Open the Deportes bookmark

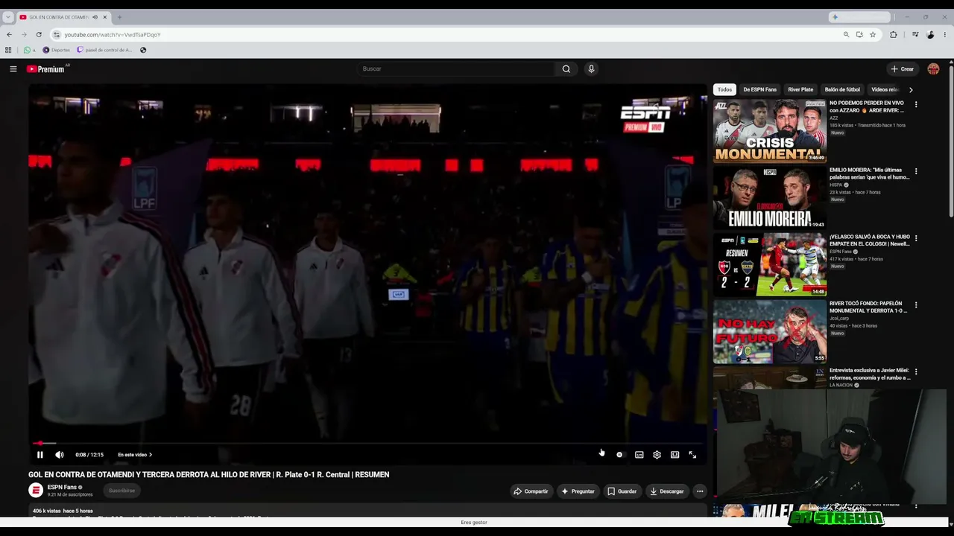click(56, 50)
